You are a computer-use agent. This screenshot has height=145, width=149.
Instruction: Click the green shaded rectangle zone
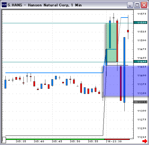[x=111, y=43]
